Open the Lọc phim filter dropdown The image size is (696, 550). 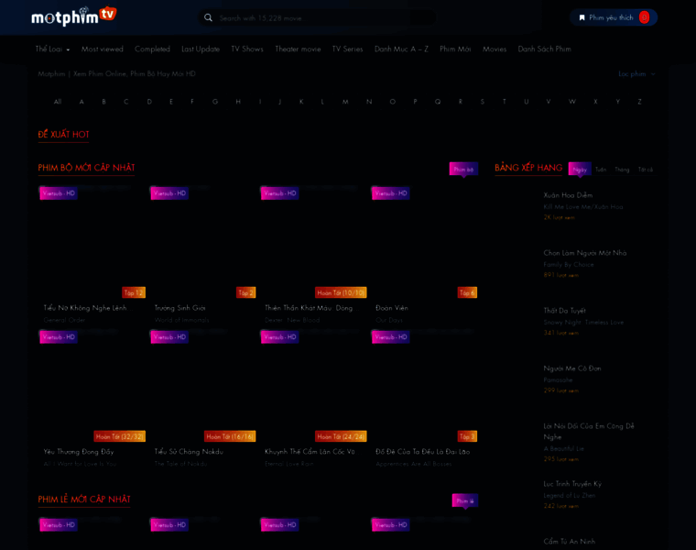(x=636, y=73)
